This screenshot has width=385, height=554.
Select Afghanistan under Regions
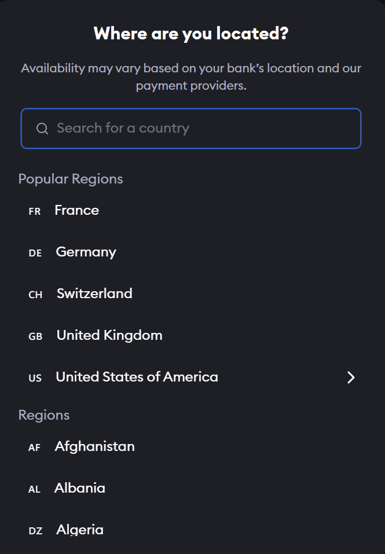coord(94,446)
